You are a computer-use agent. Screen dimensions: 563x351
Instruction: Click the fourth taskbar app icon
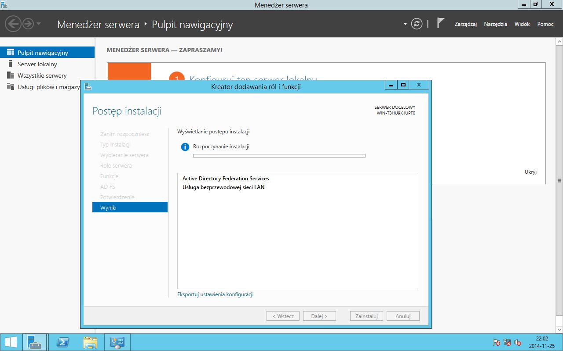tap(117, 342)
